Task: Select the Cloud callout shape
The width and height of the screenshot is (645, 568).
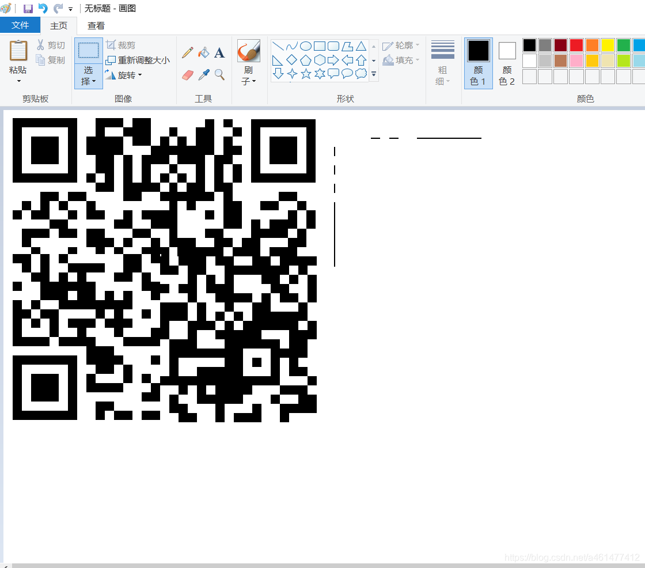Action: (361, 74)
